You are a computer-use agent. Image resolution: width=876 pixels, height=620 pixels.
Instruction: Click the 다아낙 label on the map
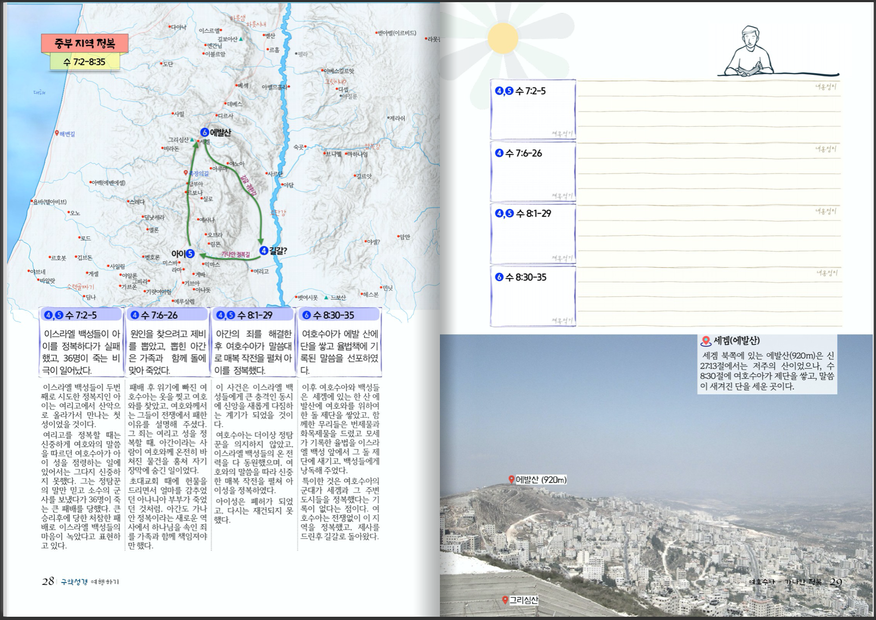pos(177,27)
